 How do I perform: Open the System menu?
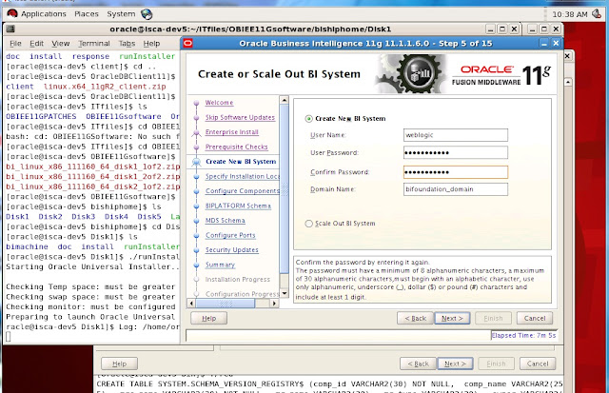click(x=121, y=14)
